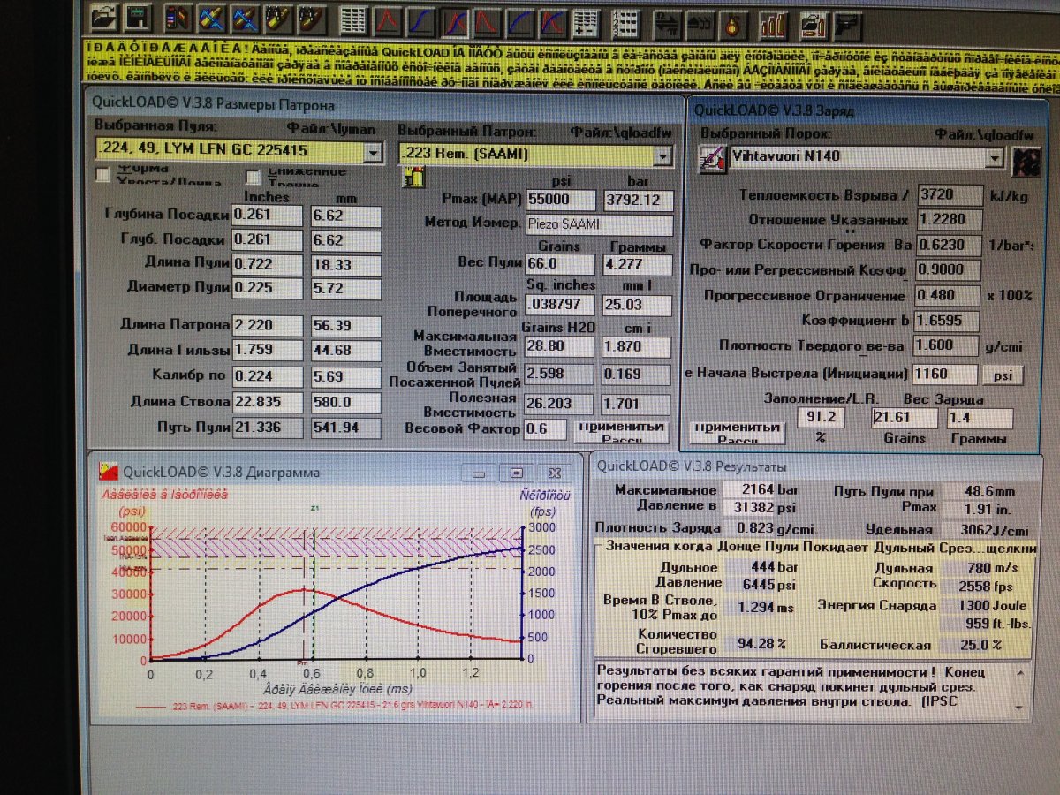This screenshot has height=795, width=1060.
Task: Click the Заполнение percent field showing 91.2
Action: (x=822, y=417)
